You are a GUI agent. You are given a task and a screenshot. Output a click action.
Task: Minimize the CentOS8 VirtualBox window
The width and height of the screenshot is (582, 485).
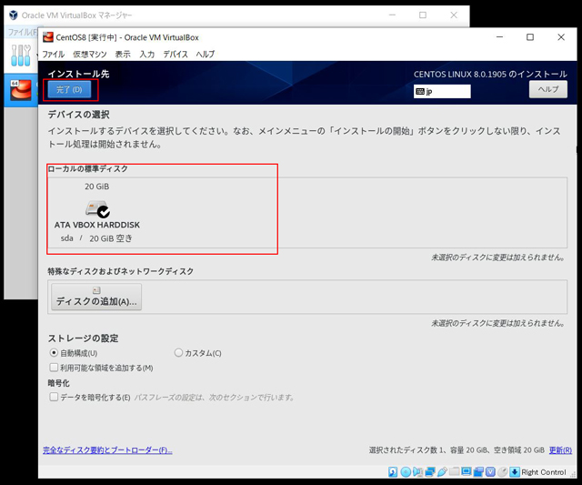pyautogui.click(x=499, y=37)
